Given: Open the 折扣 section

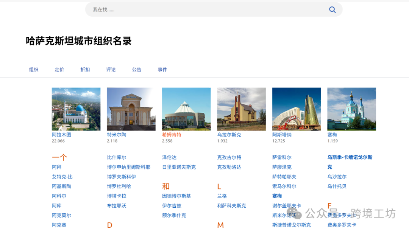Looking at the screenshot, I should [85, 69].
